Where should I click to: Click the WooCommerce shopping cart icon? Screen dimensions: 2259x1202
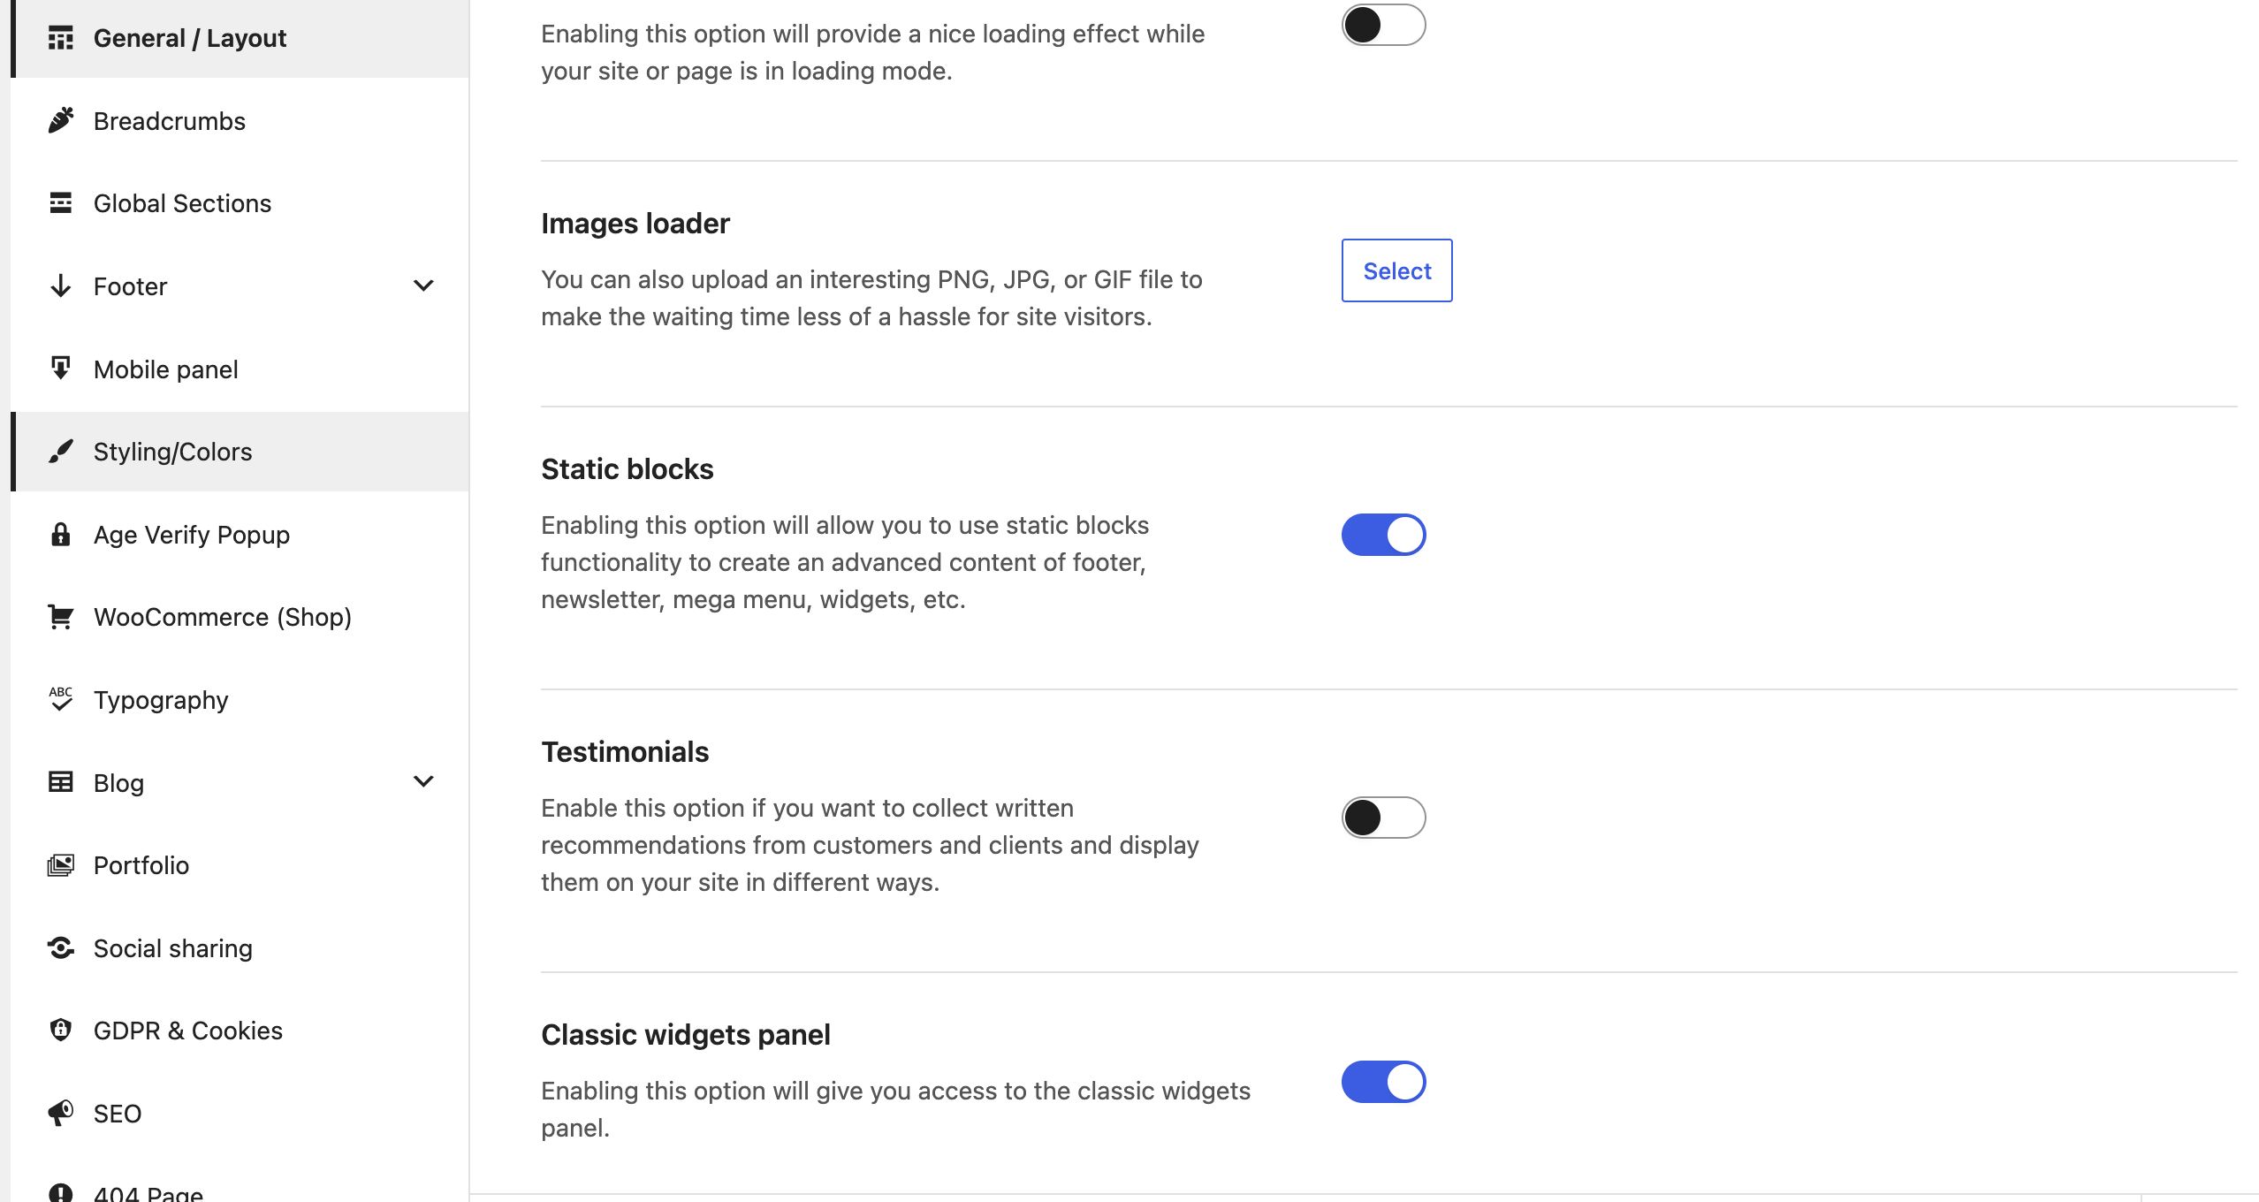(x=60, y=617)
